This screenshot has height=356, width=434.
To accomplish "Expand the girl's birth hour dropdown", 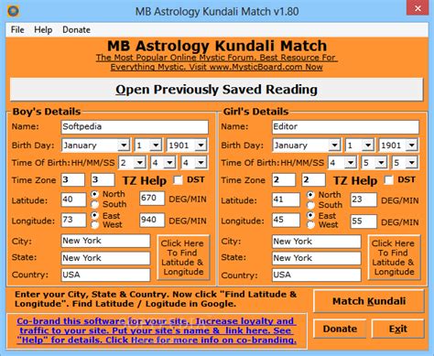I will coord(351,163).
